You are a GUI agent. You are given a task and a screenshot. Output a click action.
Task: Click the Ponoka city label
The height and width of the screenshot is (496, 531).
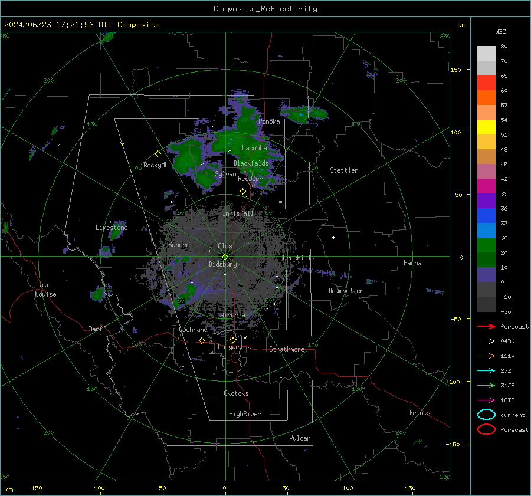coord(269,121)
